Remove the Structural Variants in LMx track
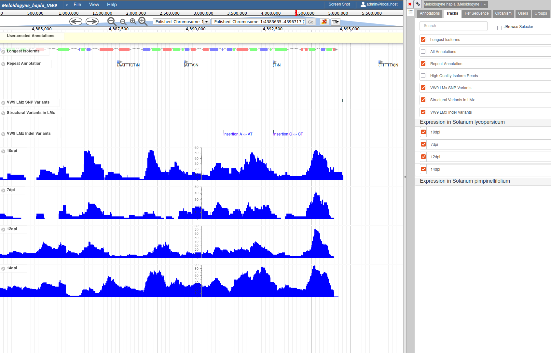 3,113
